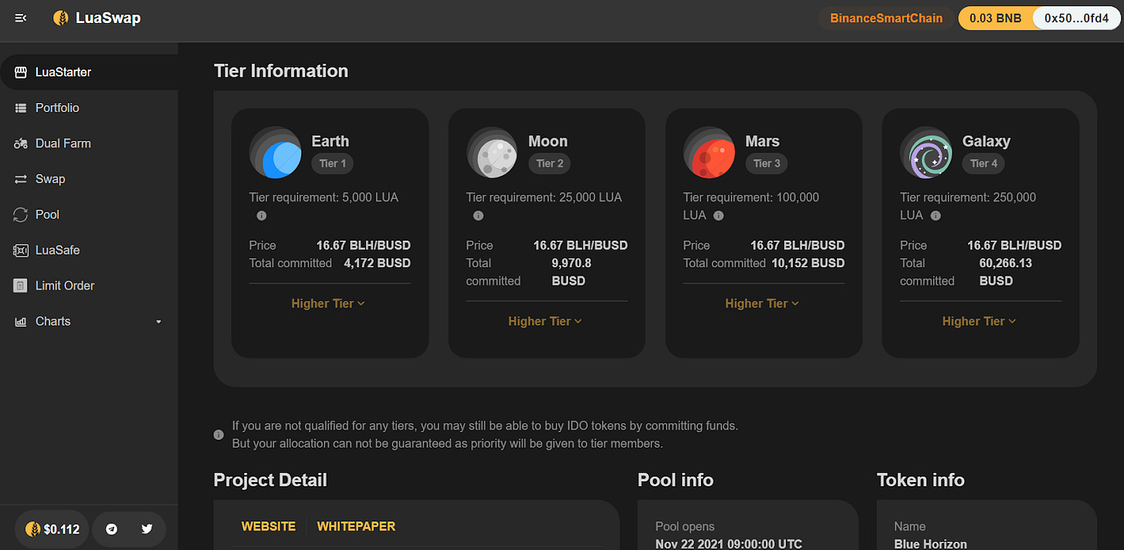
Task: Click the Tier 3 badge
Action: (767, 164)
